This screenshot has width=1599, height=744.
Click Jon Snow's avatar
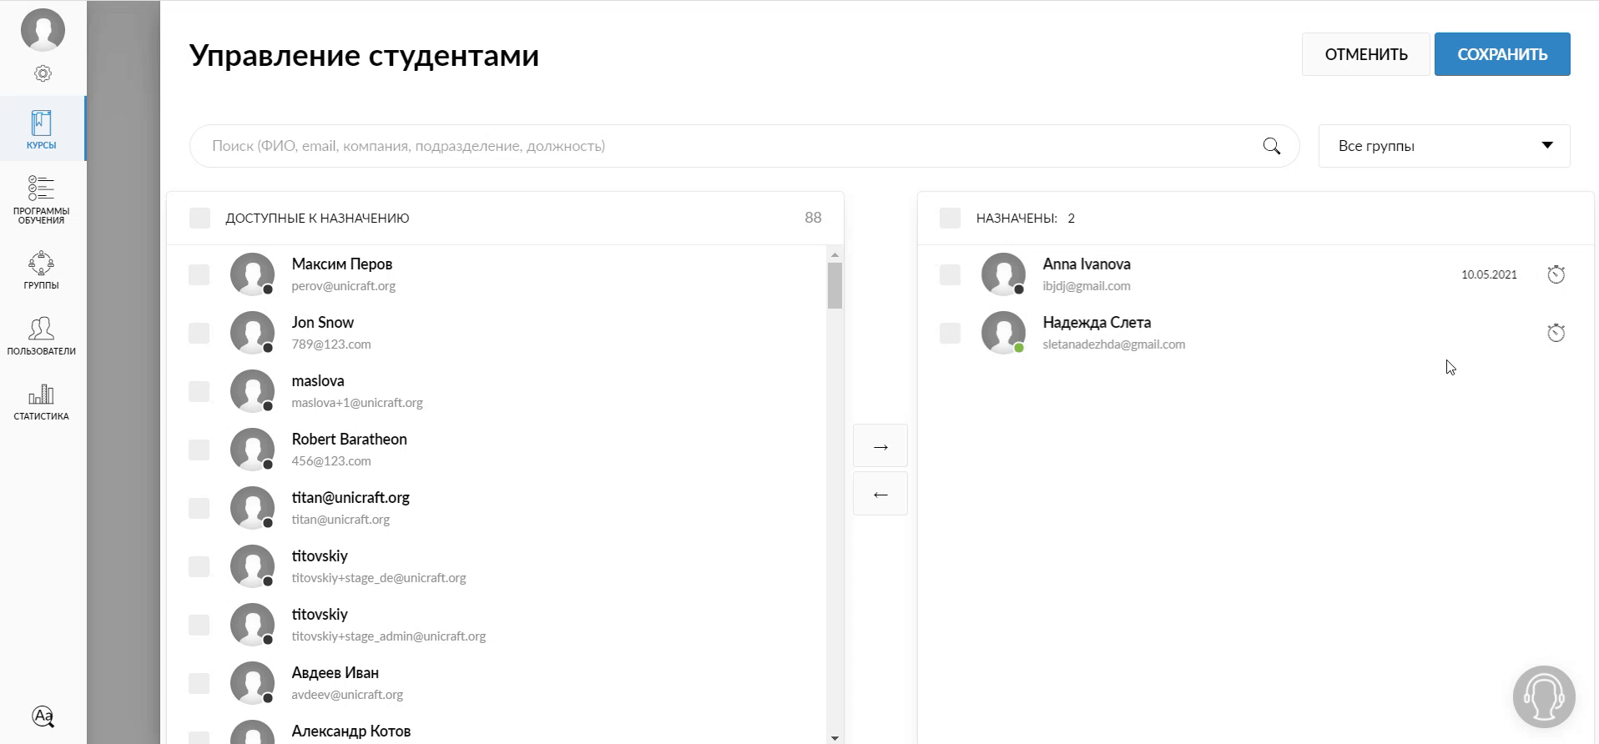(252, 333)
